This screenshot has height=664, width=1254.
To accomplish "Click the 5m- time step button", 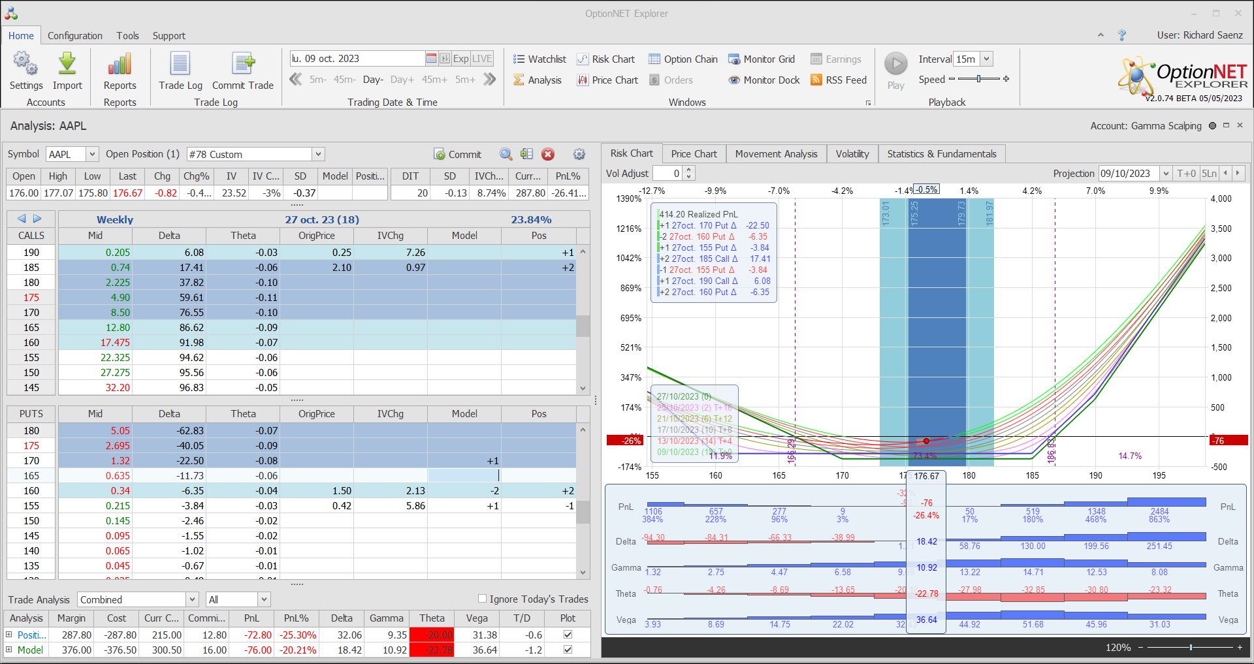I will pyautogui.click(x=318, y=80).
